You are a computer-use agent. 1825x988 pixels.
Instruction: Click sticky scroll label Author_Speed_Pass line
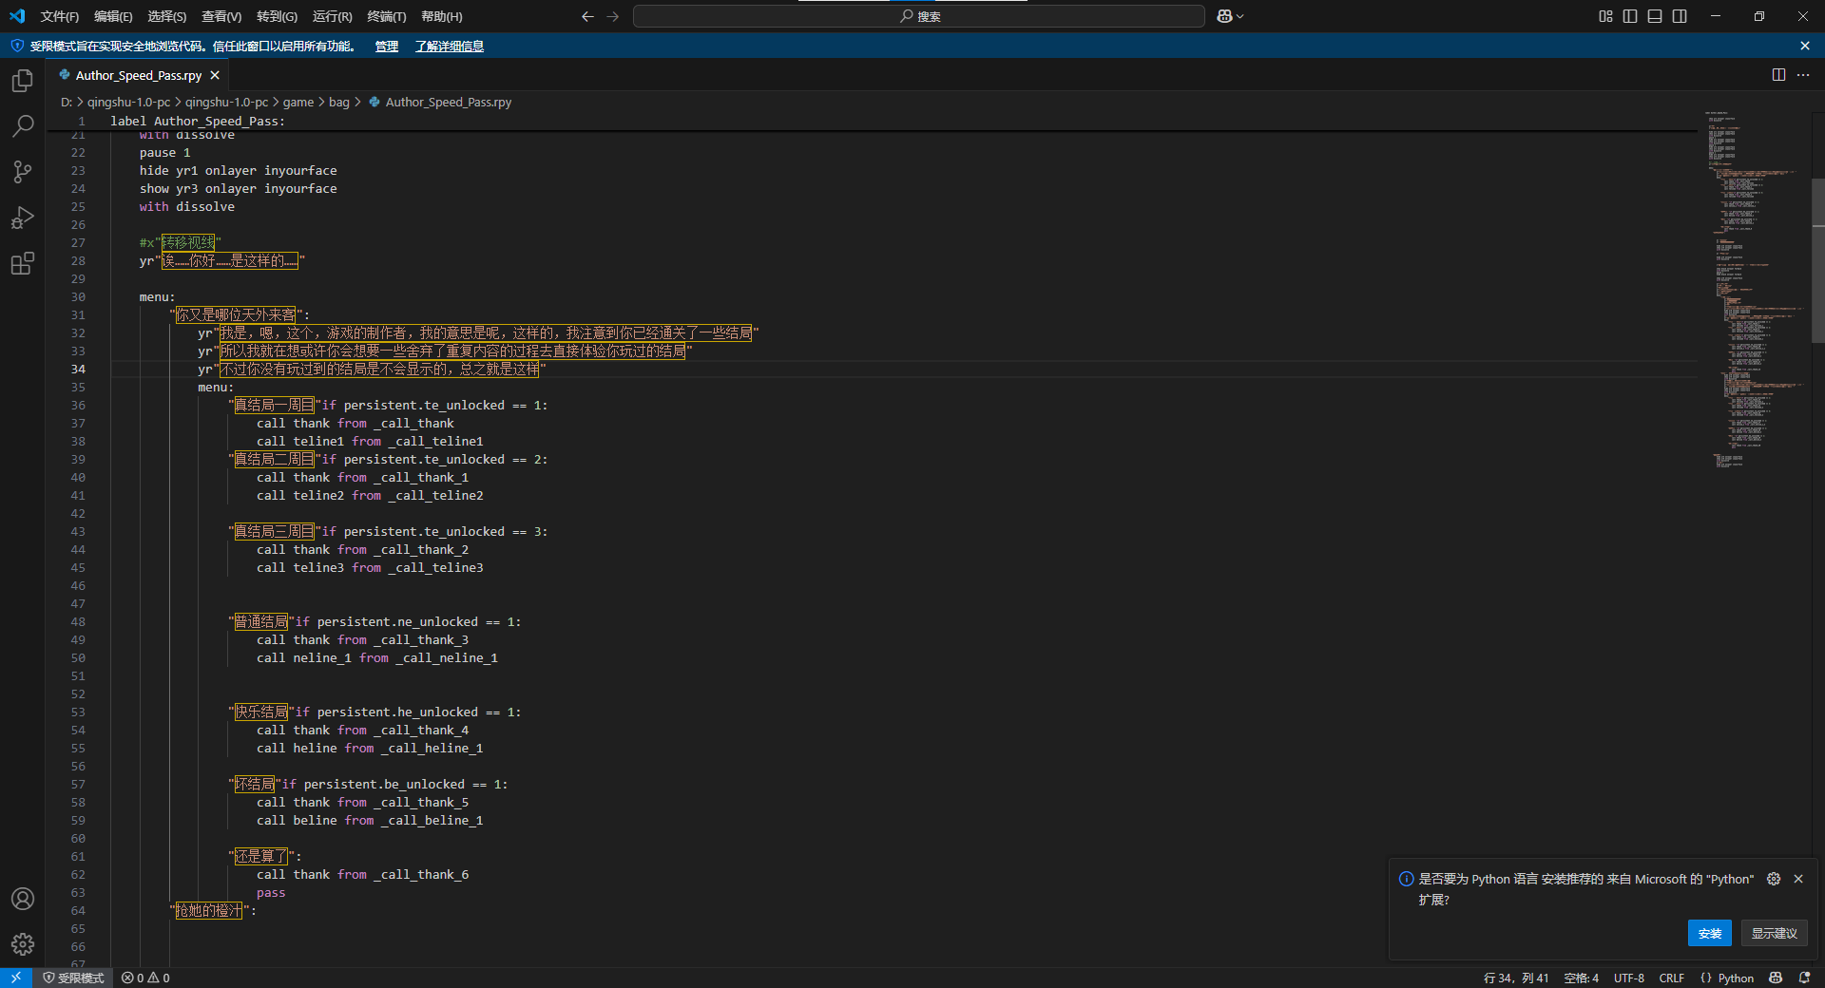(197, 121)
